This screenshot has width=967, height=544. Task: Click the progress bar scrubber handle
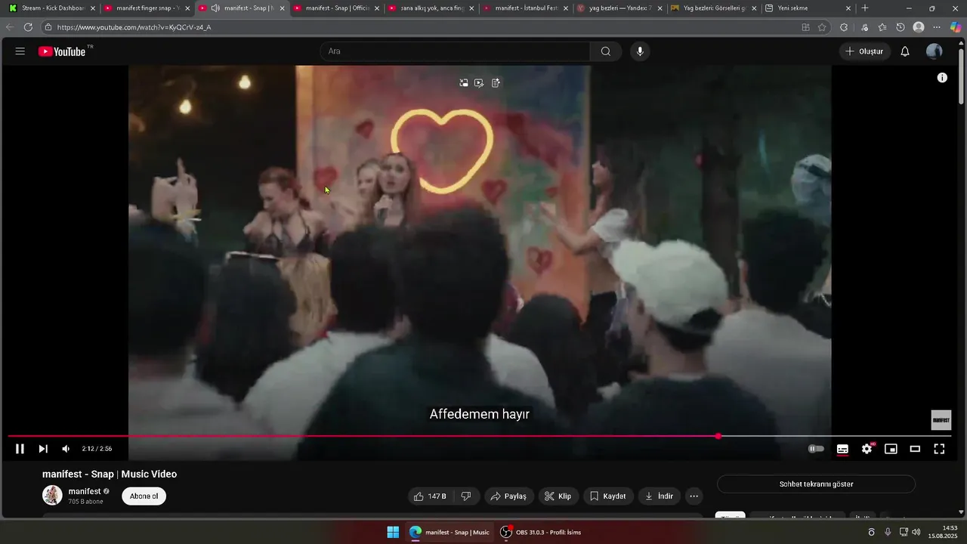click(718, 436)
